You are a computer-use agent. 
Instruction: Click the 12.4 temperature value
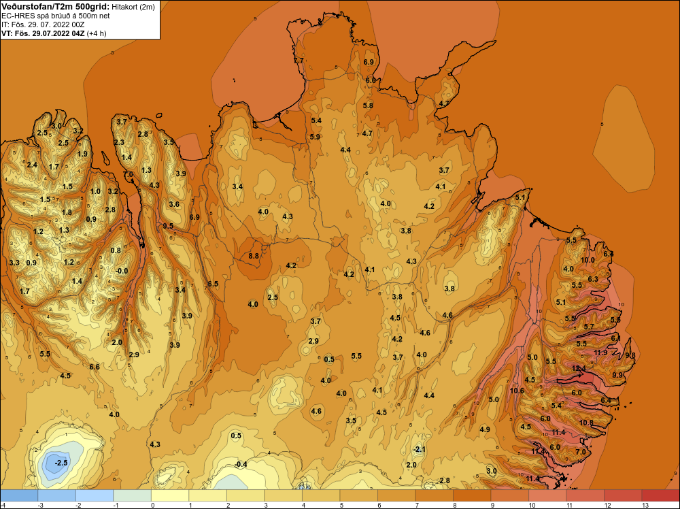coord(579,368)
